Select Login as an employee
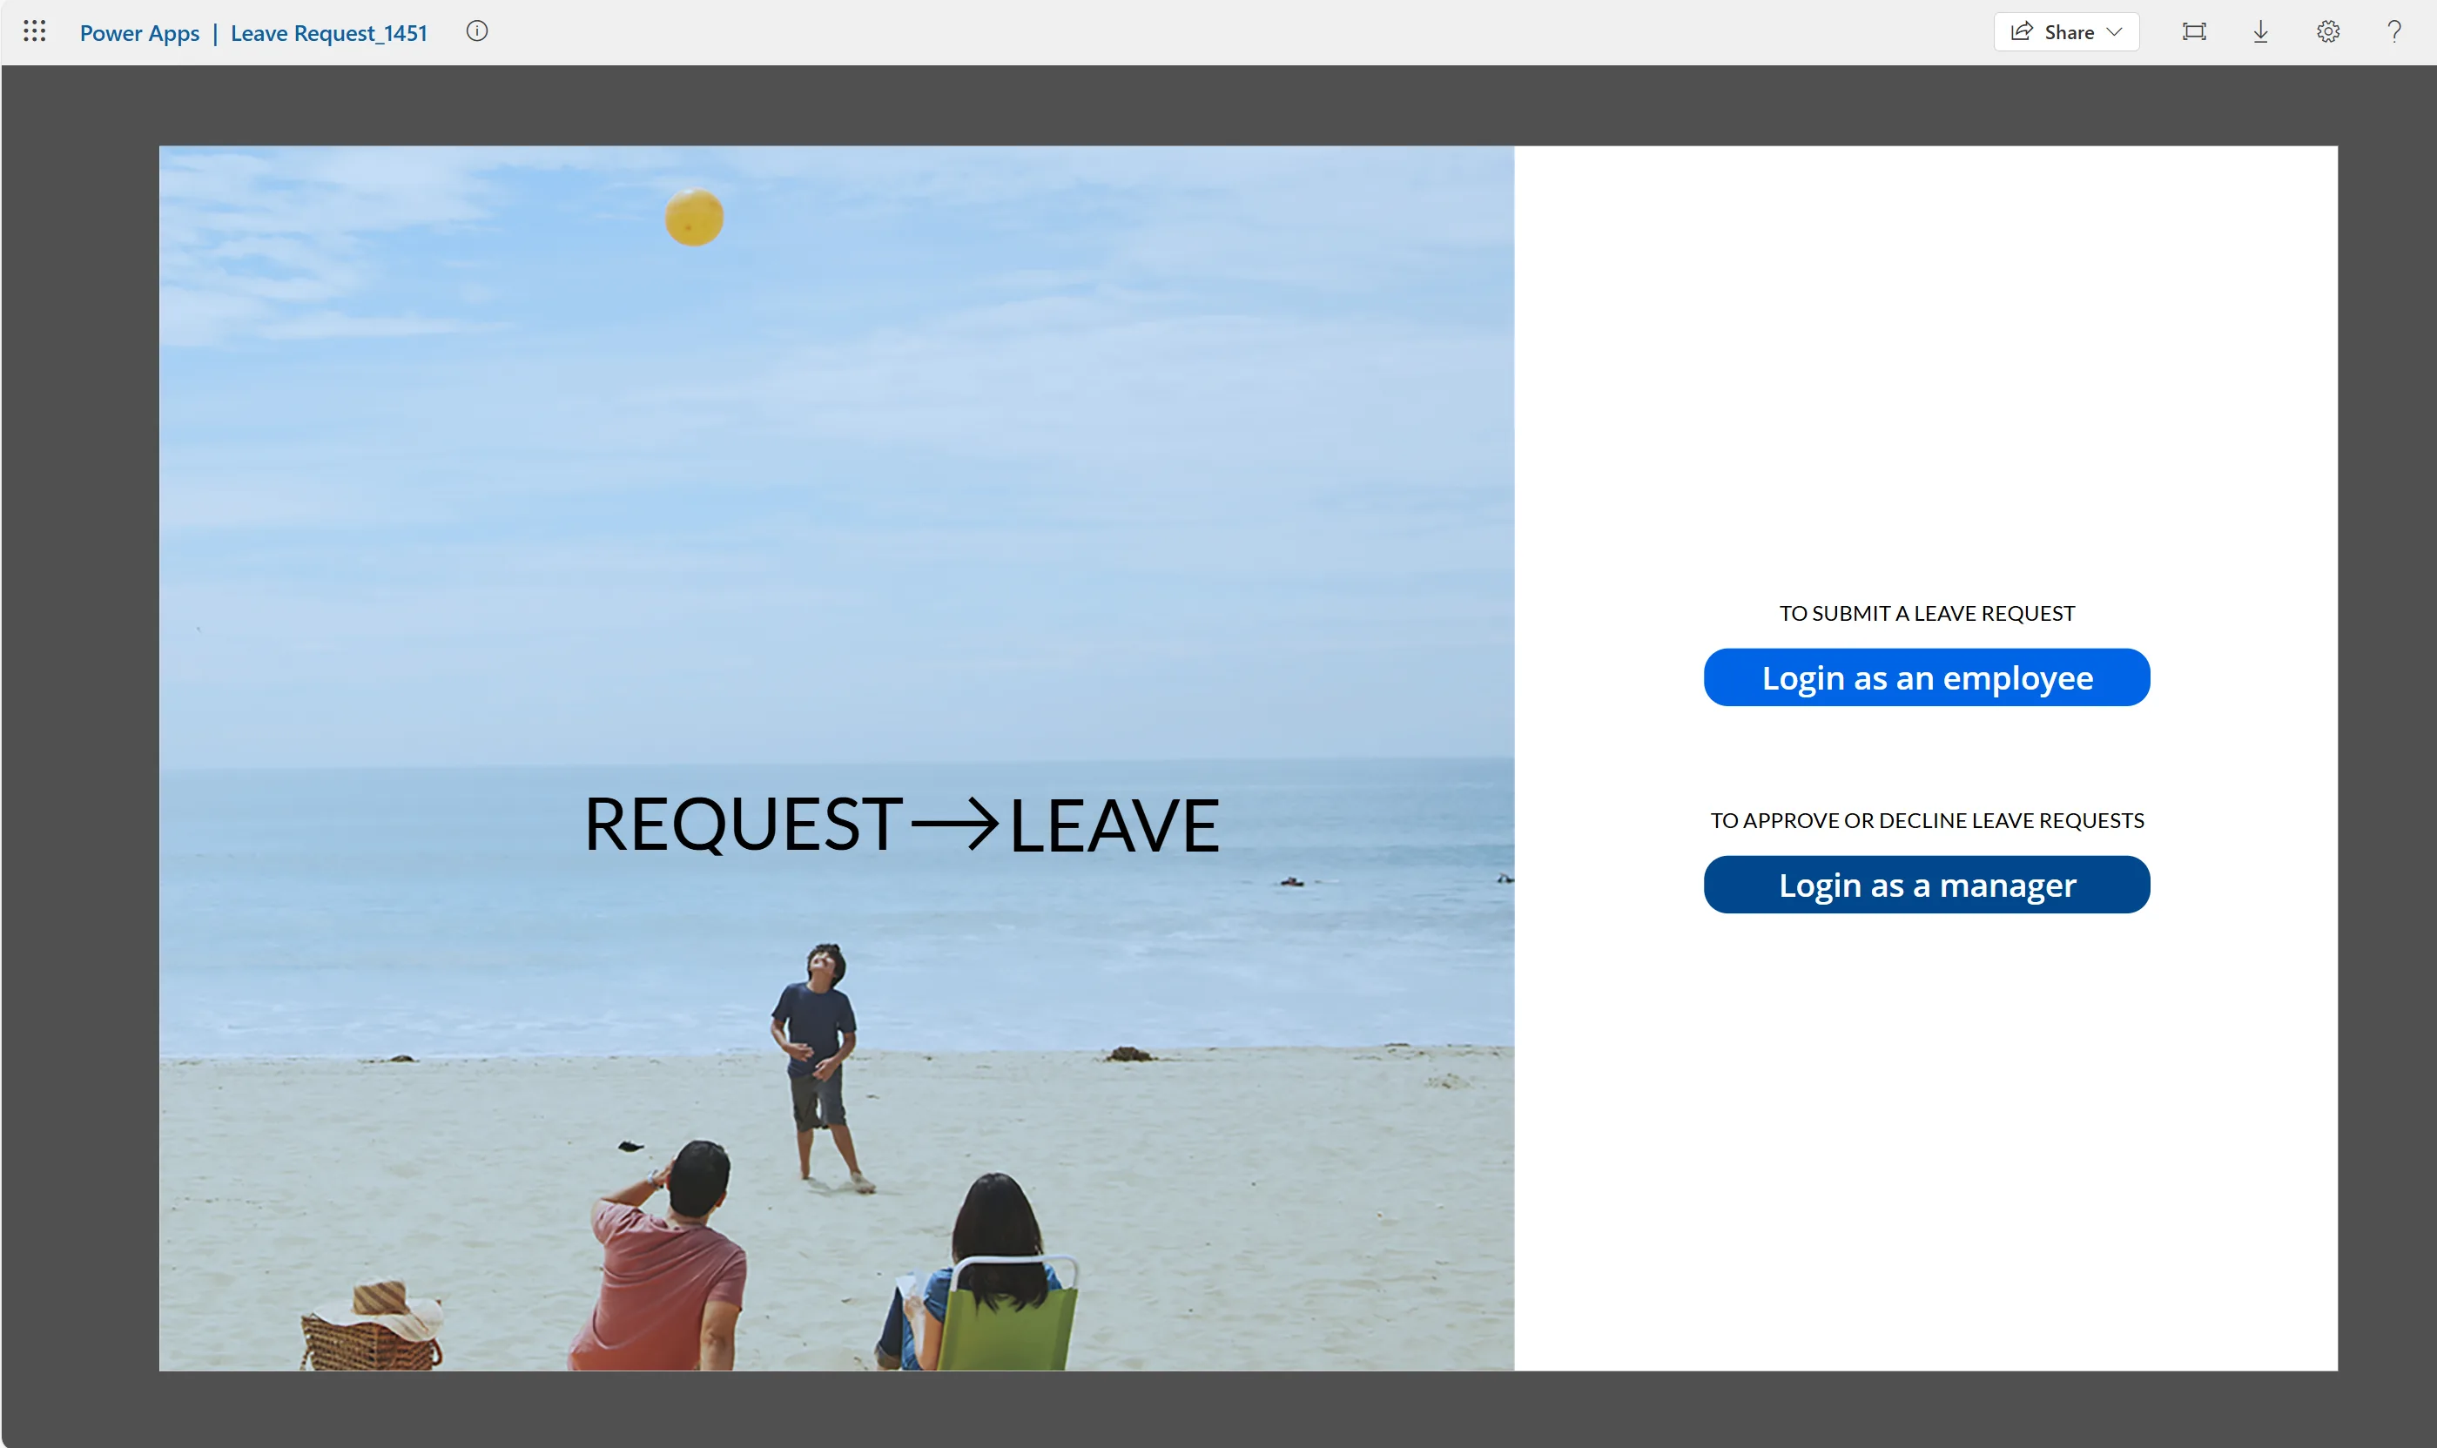 pyautogui.click(x=1926, y=677)
